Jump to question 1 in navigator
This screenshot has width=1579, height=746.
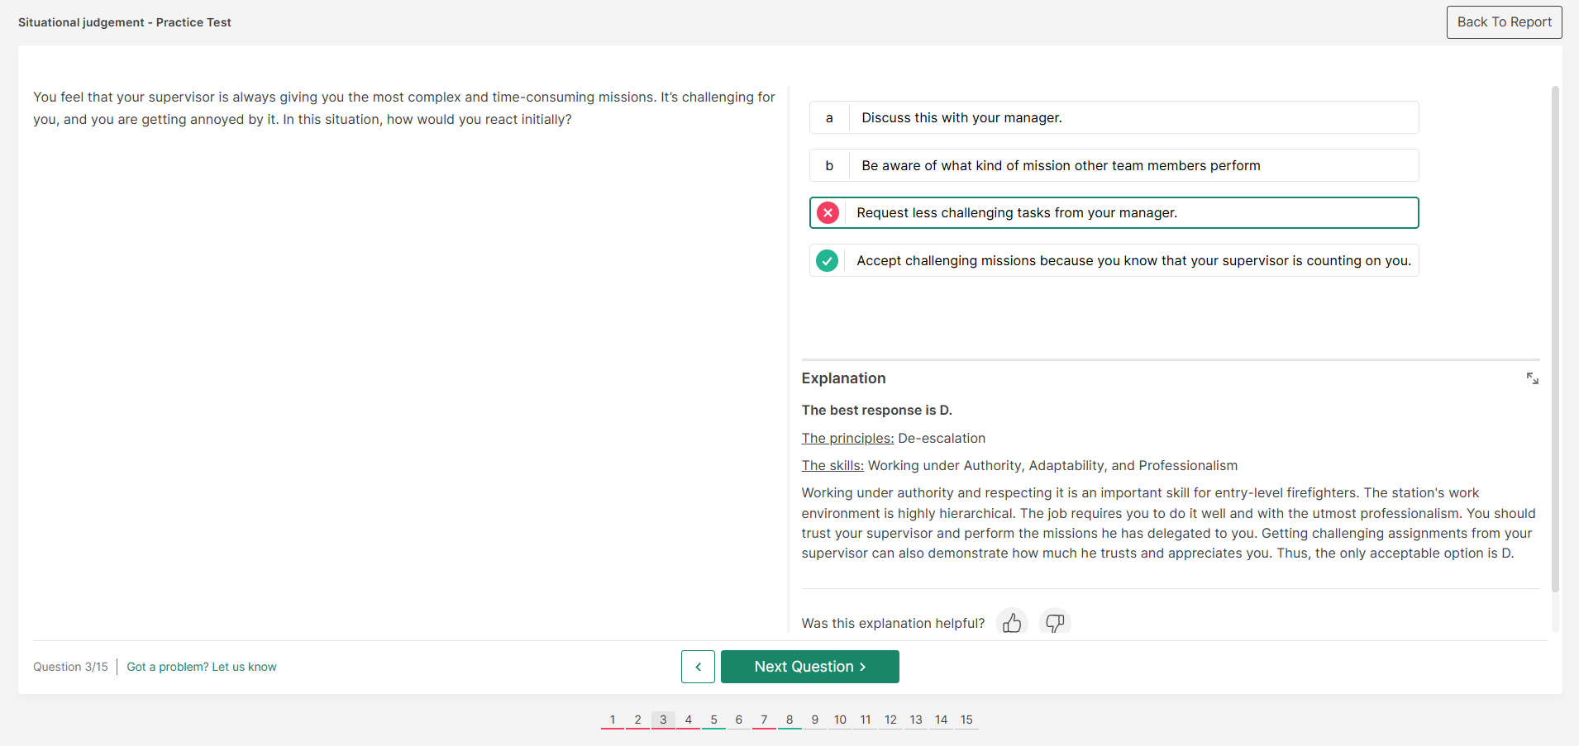coord(613,720)
